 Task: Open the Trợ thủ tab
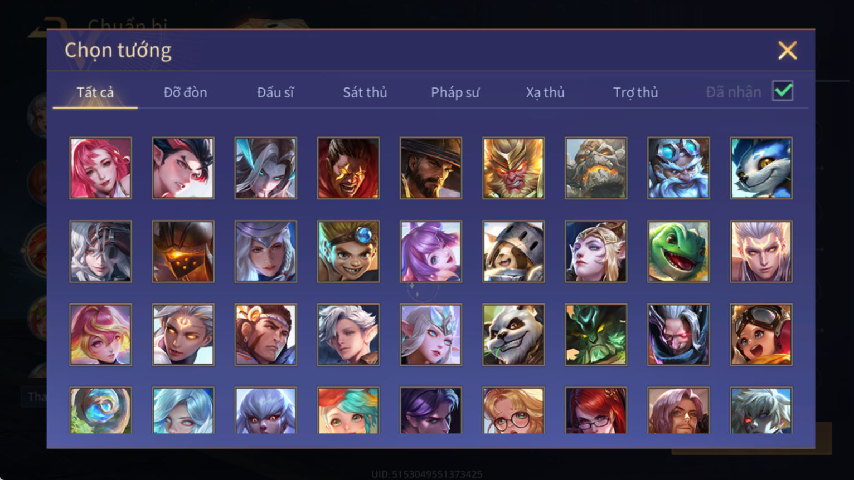pyautogui.click(x=635, y=92)
